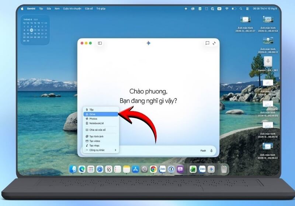Click the Gemini app icon in the dock
Screen dimensions: 295x206
pyautogui.click(x=211, y=169)
